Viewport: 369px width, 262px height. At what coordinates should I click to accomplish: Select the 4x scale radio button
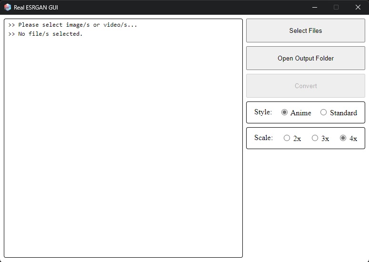click(343, 138)
